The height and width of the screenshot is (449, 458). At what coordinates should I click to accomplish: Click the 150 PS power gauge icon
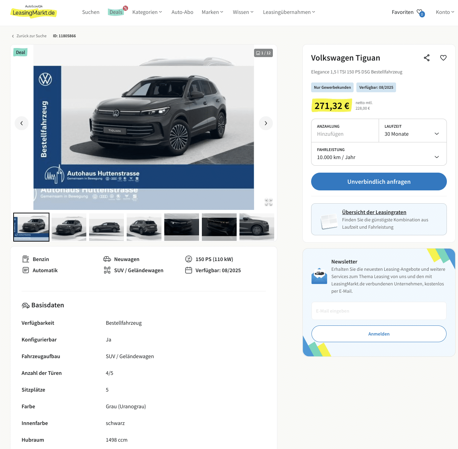tap(189, 259)
